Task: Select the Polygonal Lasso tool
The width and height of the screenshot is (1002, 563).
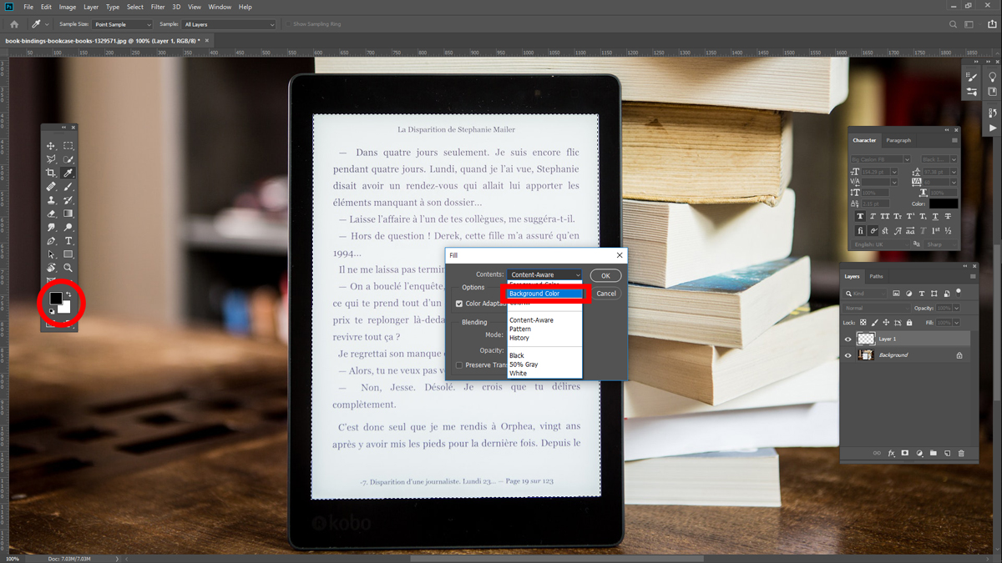Action: tap(51, 159)
